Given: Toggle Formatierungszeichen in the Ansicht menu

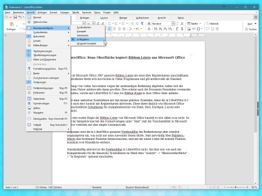Looking at the screenshot, I should (x=48, y=69).
